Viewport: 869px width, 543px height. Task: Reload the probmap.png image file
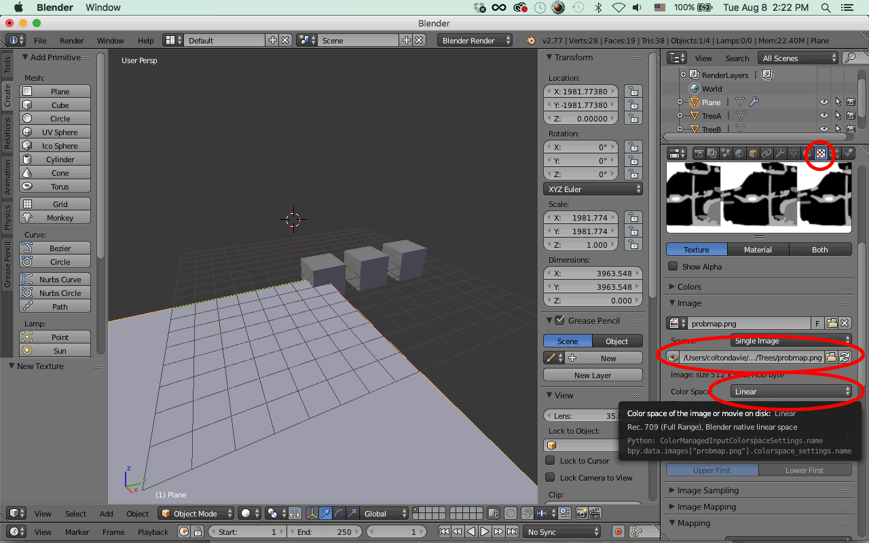click(845, 357)
